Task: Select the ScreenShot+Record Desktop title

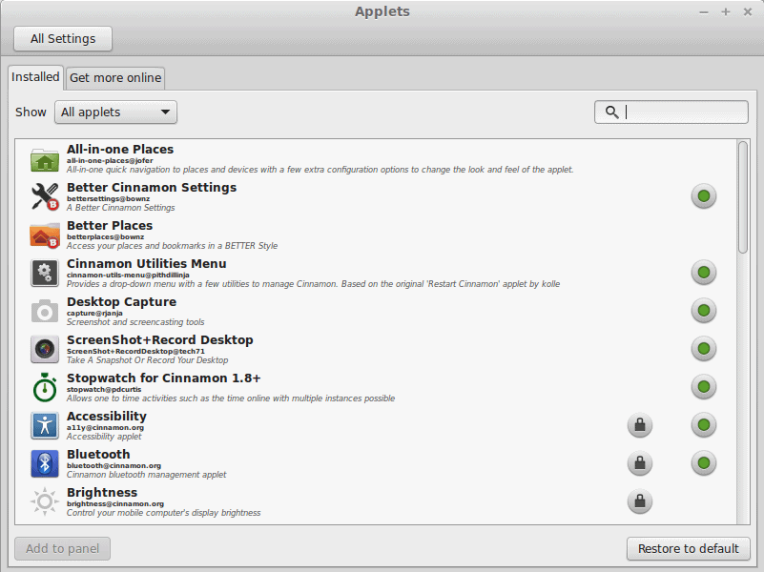Action: coord(160,339)
